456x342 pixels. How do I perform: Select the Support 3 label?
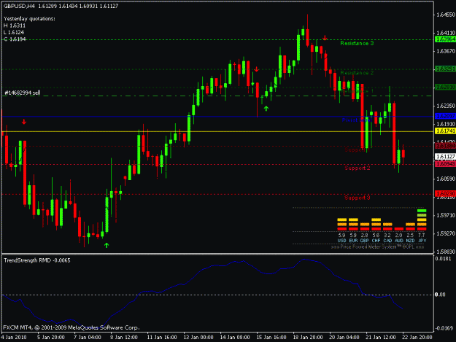click(358, 198)
